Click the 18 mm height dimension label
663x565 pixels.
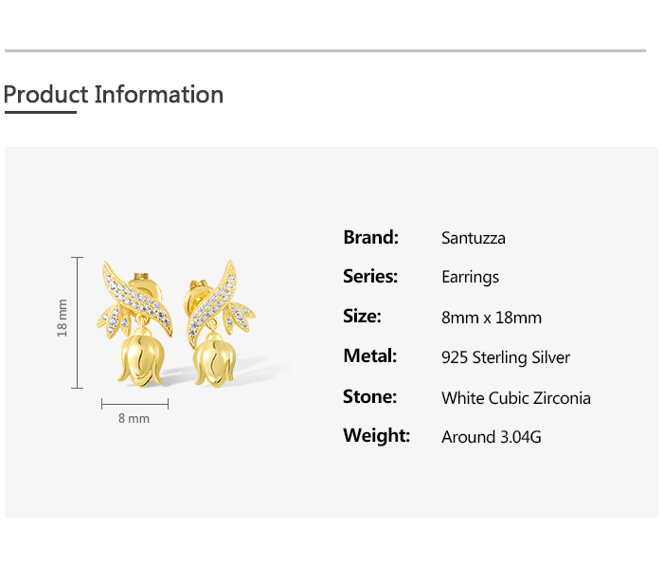click(63, 319)
